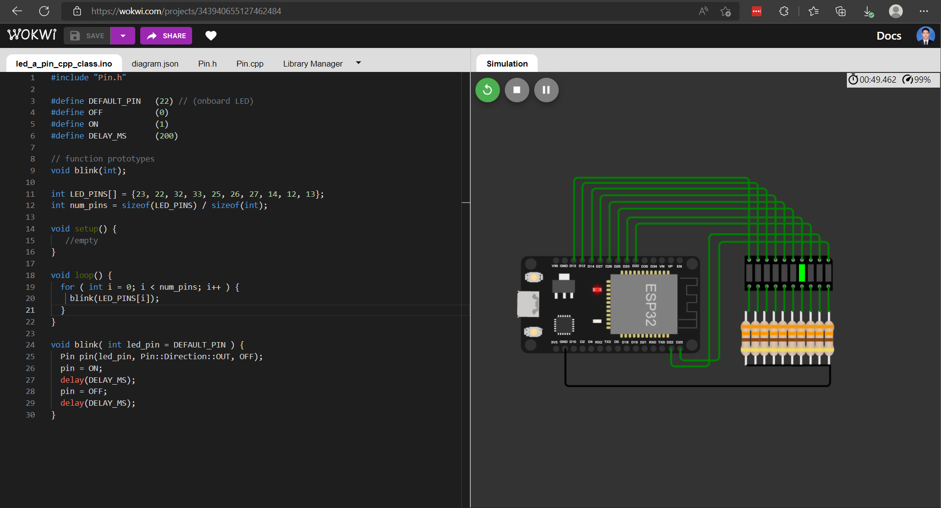Click the num_pins sizeof line
Viewport: 941px width, 508px height.
159,205
